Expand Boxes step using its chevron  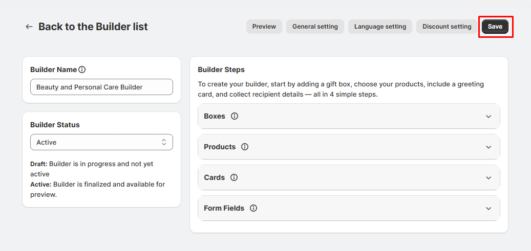pos(488,117)
